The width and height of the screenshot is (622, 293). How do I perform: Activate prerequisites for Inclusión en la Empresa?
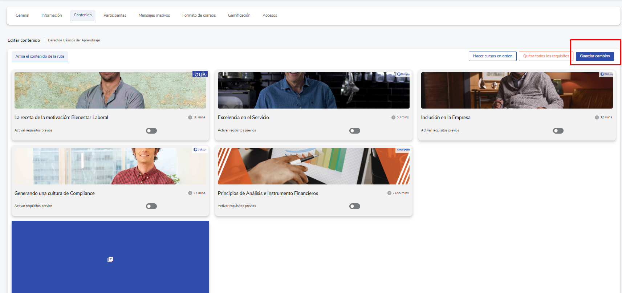pyautogui.click(x=558, y=131)
